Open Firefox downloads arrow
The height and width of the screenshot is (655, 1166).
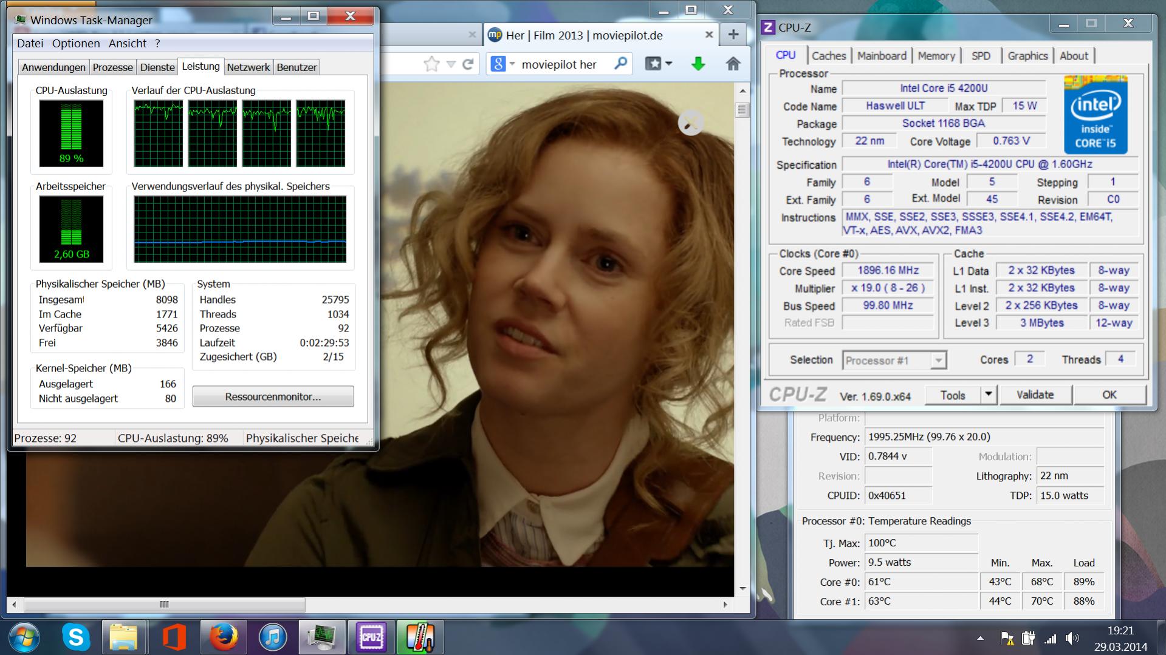(698, 63)
